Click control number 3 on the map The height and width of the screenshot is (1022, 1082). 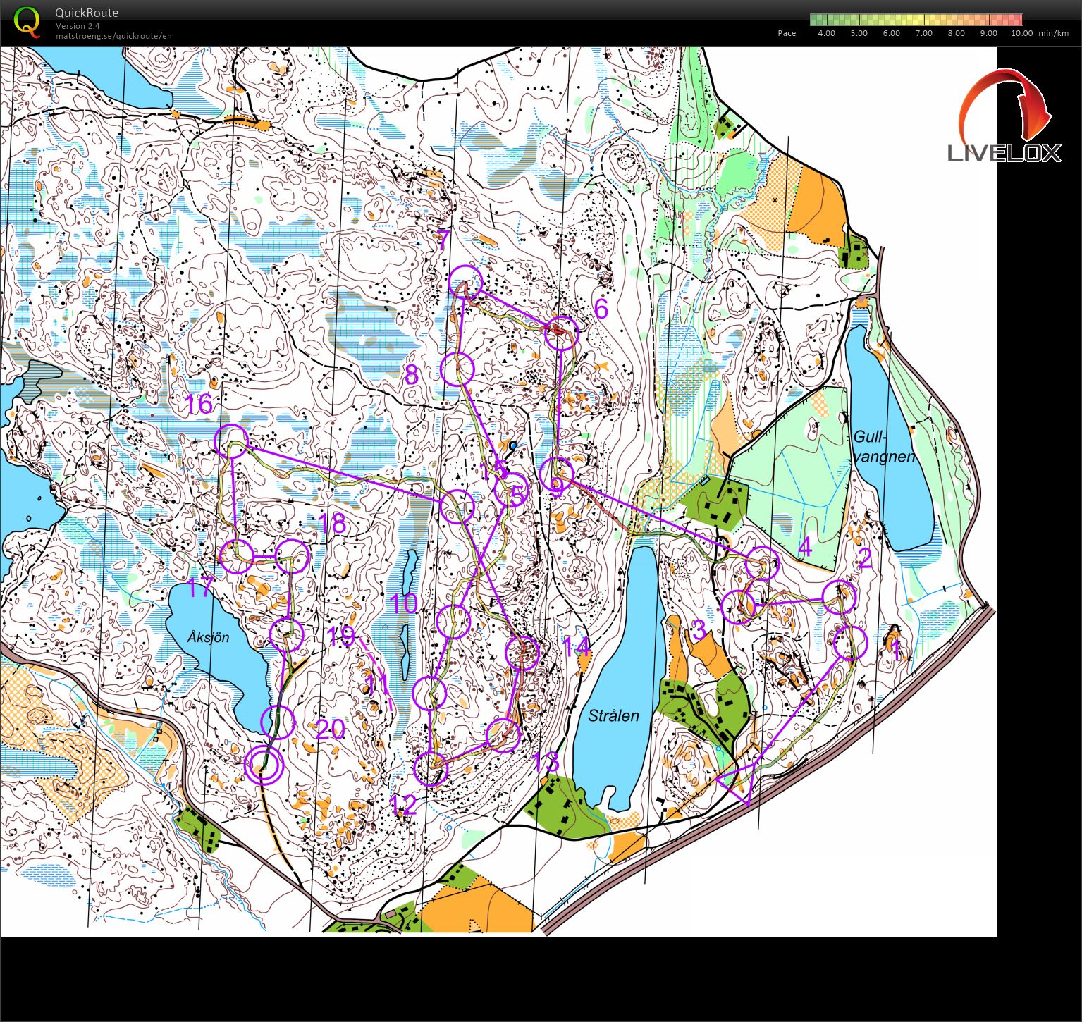click(698, 629)
